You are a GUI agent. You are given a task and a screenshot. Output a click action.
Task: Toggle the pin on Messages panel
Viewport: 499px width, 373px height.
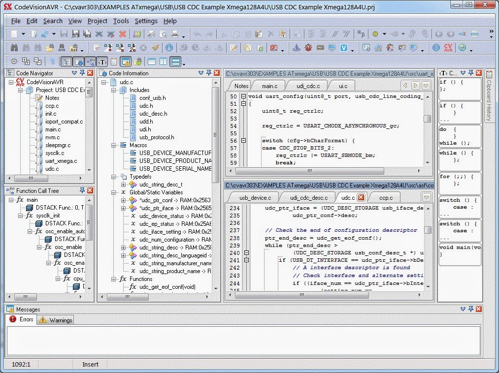point(471,309)
